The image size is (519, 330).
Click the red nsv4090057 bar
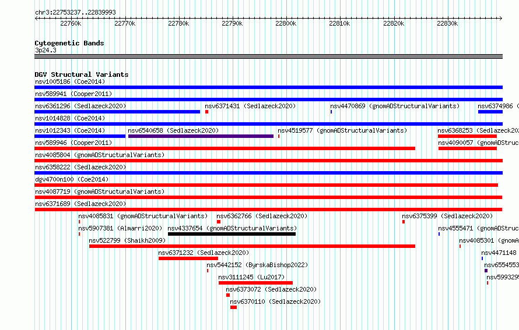coord(467,148)
